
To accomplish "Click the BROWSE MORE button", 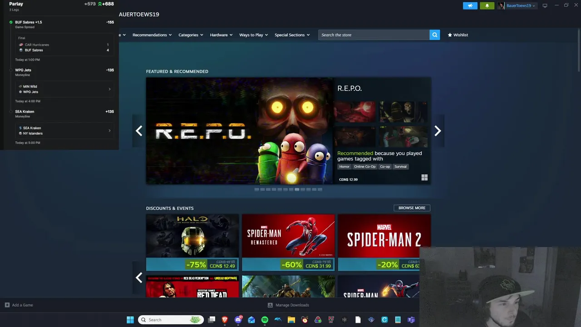I will (412, 208).
